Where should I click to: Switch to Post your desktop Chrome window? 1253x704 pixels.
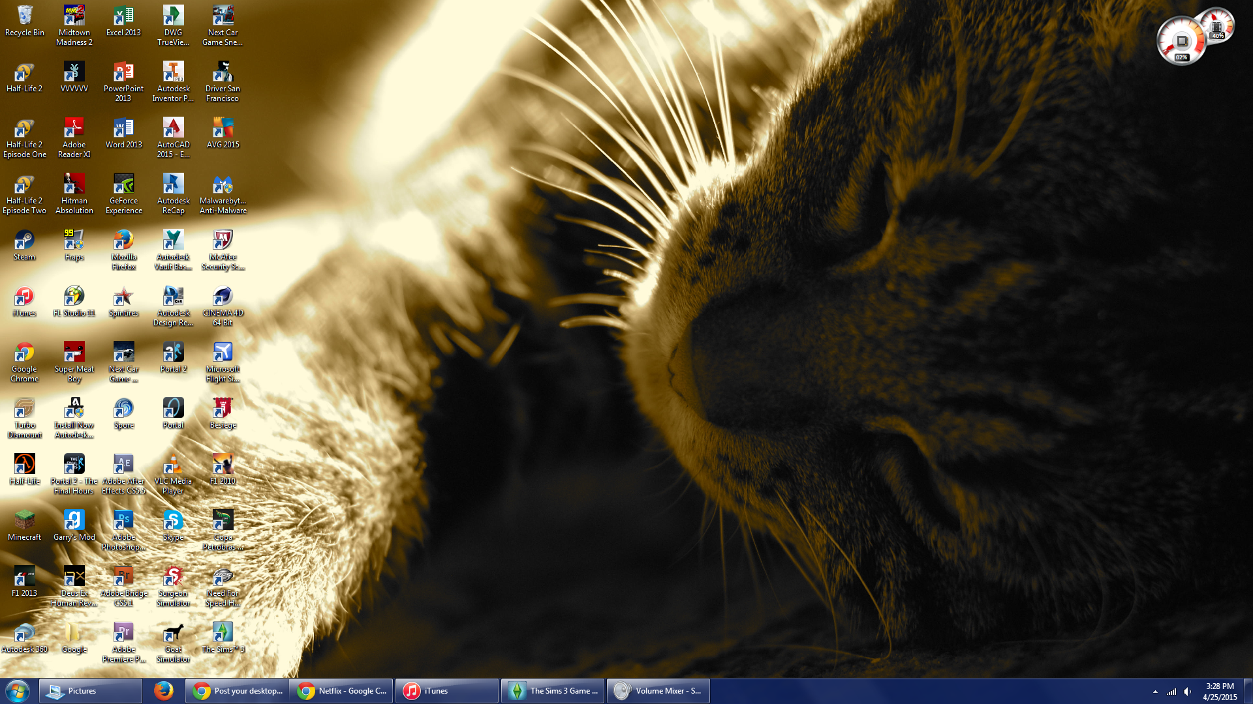tap(238, 691)
